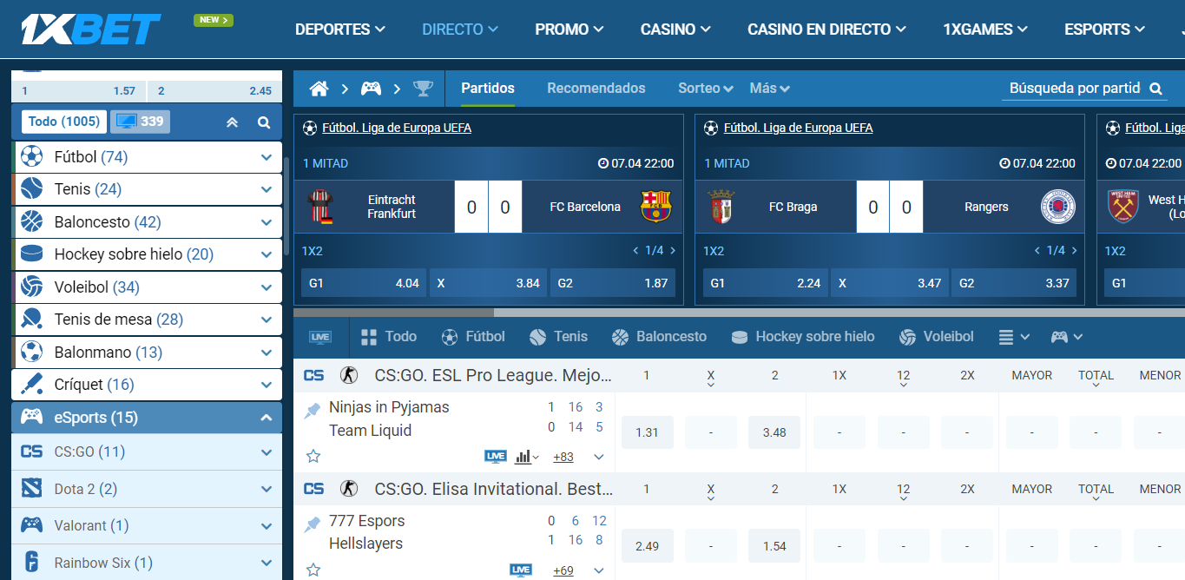
Task: Click the Tenis ball icon in sidebar
Action: [32, 189]
